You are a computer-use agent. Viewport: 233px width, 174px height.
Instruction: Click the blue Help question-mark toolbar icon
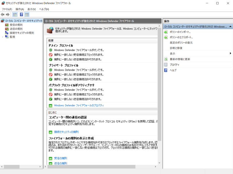point(21,15)
